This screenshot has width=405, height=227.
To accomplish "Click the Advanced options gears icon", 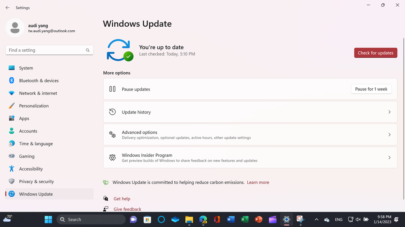I will 112,135.
